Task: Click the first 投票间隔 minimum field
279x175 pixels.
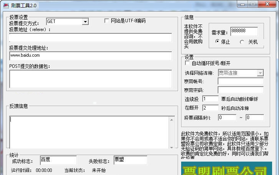Action: point(227,118)
